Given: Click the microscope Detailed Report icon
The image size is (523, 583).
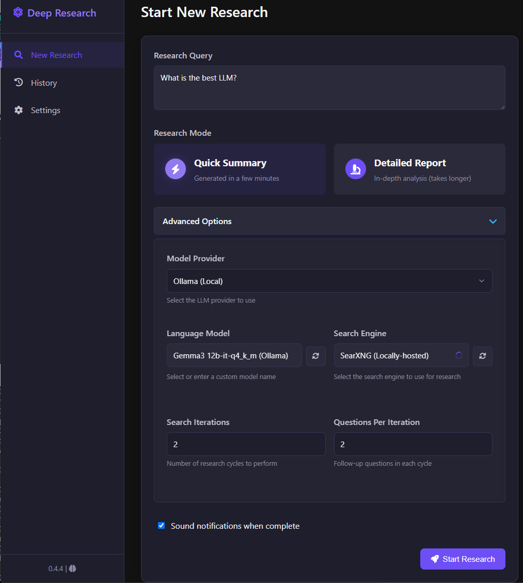Looking at the screenshot, I should tap(355, 169).
